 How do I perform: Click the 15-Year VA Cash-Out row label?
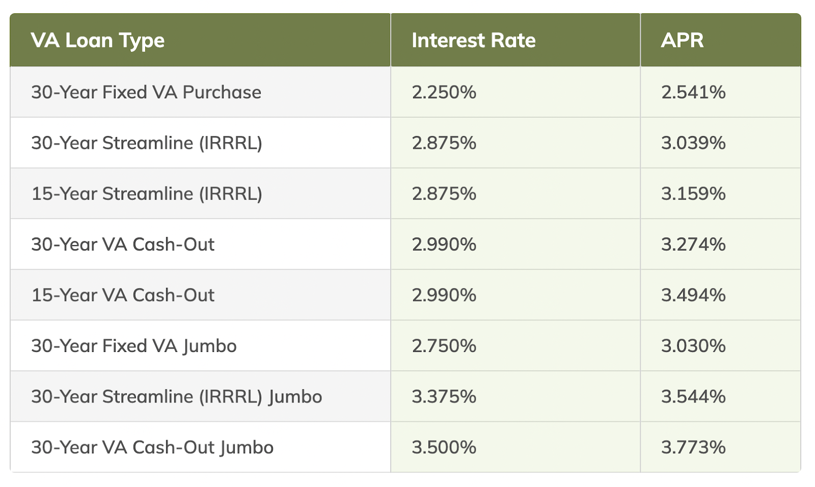(x=123, y=295)
